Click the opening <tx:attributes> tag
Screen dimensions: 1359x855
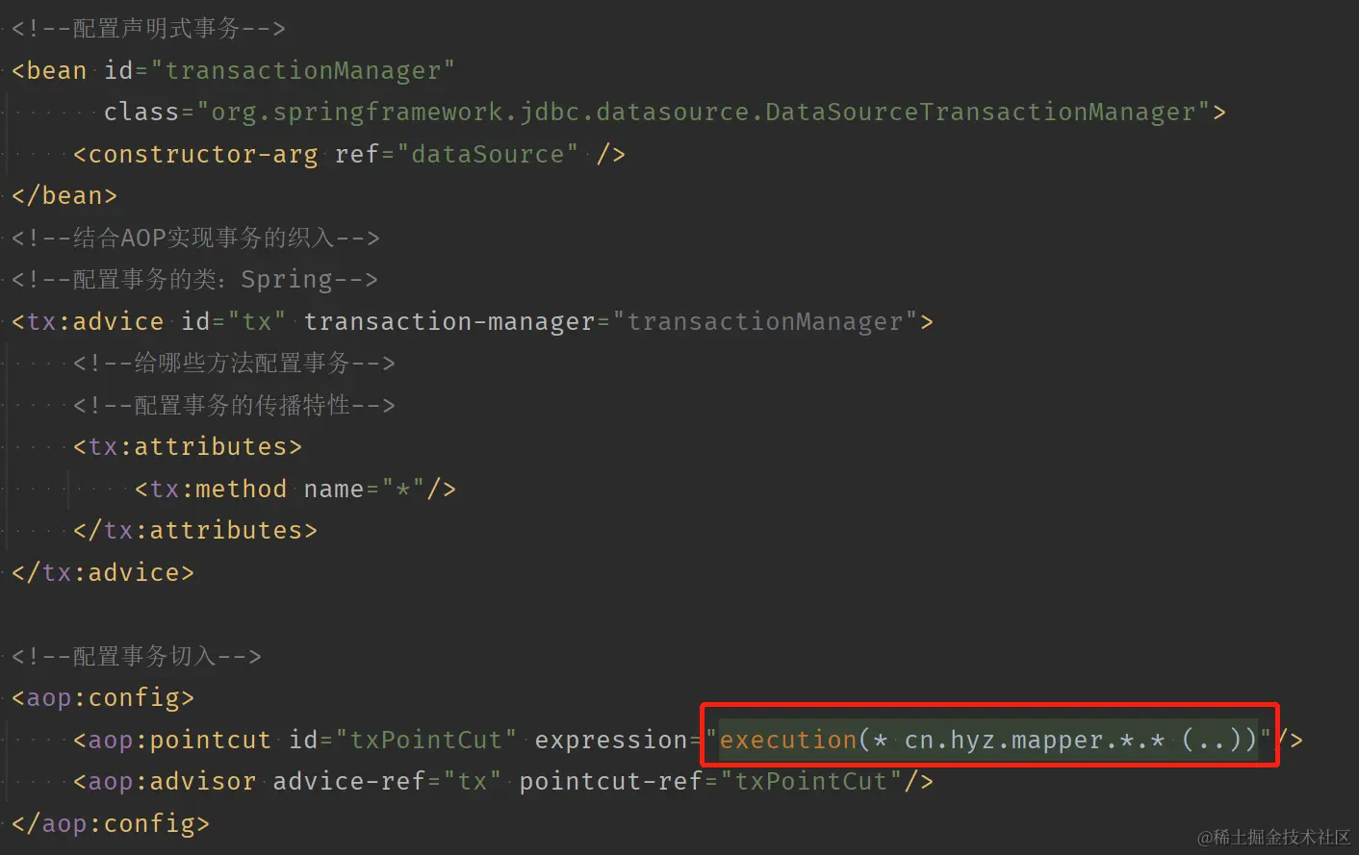coord(188,447)
